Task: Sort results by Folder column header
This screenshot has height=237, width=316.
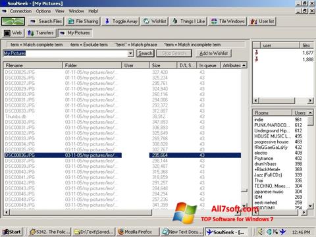Action: (92, 65)
